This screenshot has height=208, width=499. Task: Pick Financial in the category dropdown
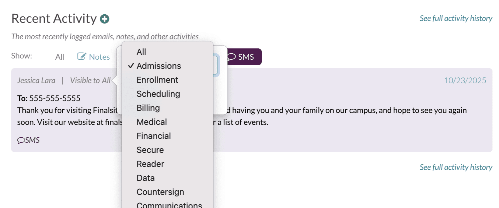tap(154, 136)
